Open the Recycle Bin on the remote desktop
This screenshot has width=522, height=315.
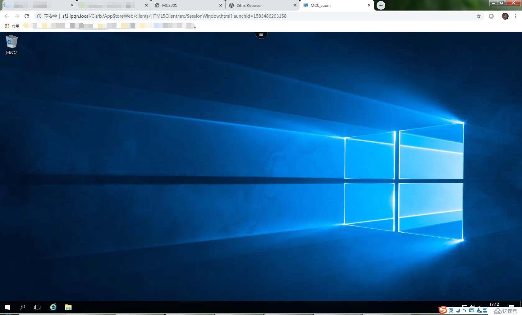(12, 44)
